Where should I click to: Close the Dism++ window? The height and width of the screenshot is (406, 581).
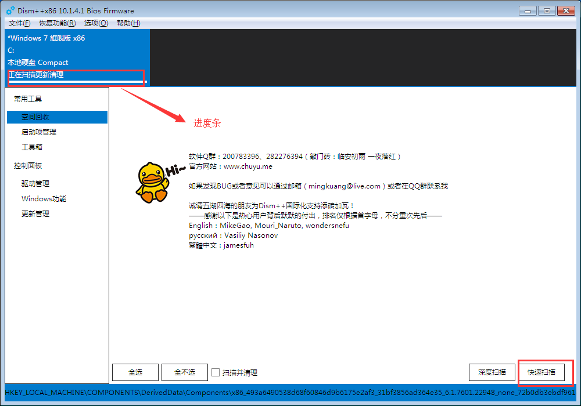pos(566,10)
